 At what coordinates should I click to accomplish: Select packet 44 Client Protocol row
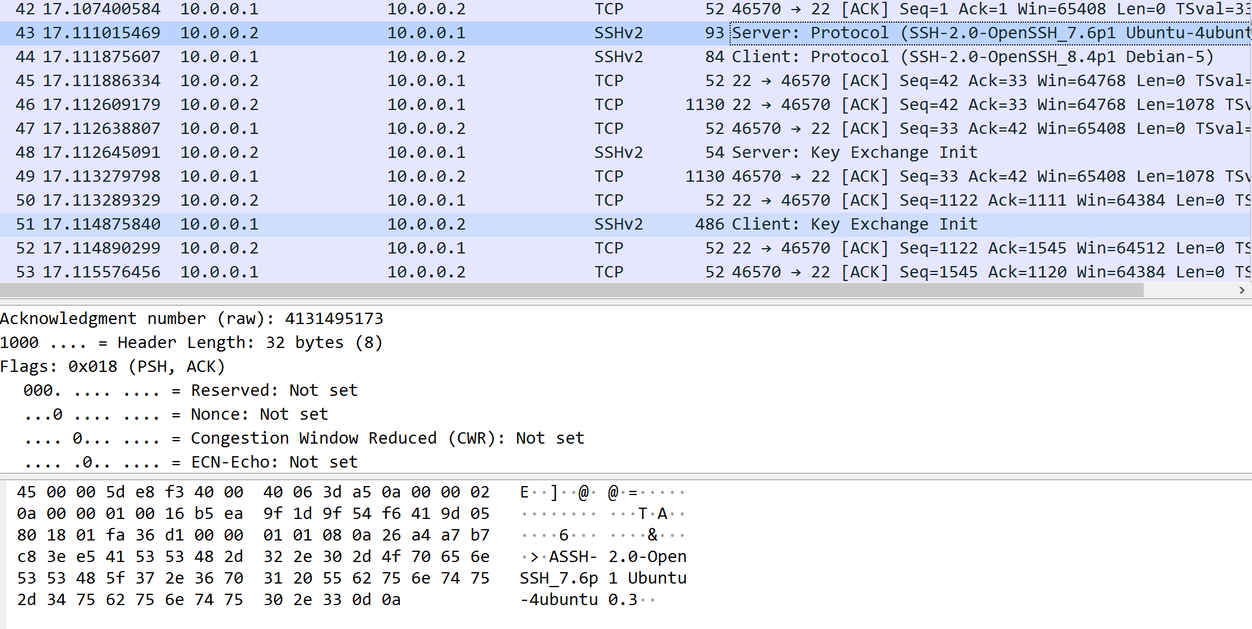click(625, 57)
